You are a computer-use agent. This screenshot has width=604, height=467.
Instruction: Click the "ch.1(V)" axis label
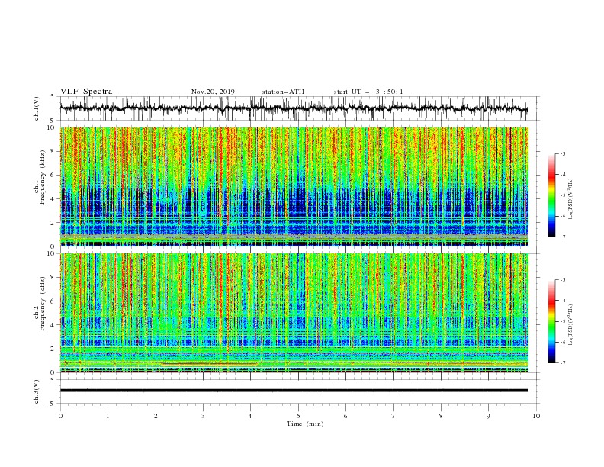(37, 108)
